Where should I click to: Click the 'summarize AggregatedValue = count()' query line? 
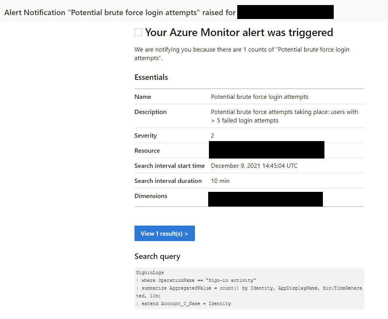pyautogui.click(x=249, y=292)
